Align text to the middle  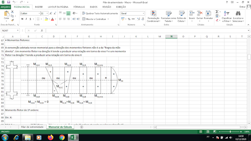click(64, 13)
